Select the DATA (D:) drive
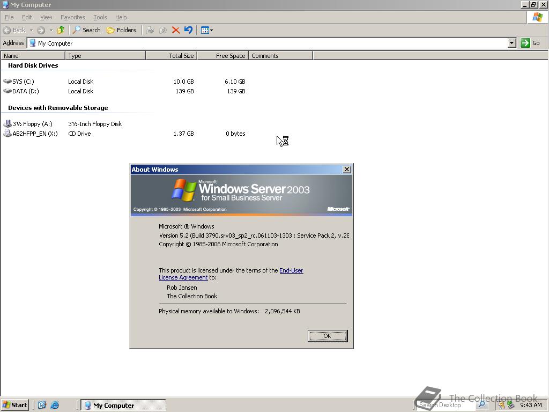This screenshot has height=412, width=549. (x=21, y=91)
